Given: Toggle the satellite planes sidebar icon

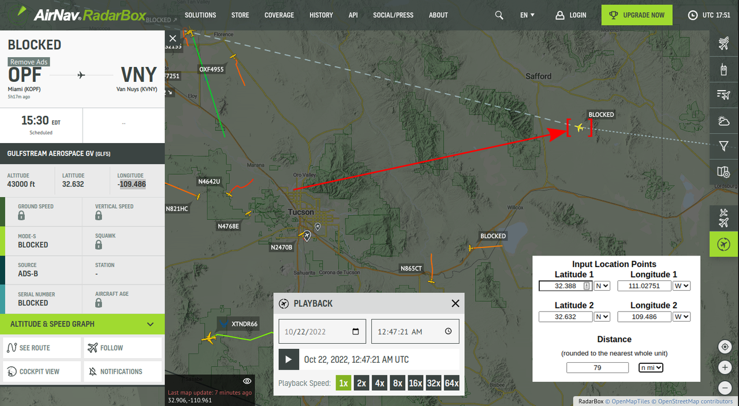Looking at the screenshot, I should click(x=723, y=218).
